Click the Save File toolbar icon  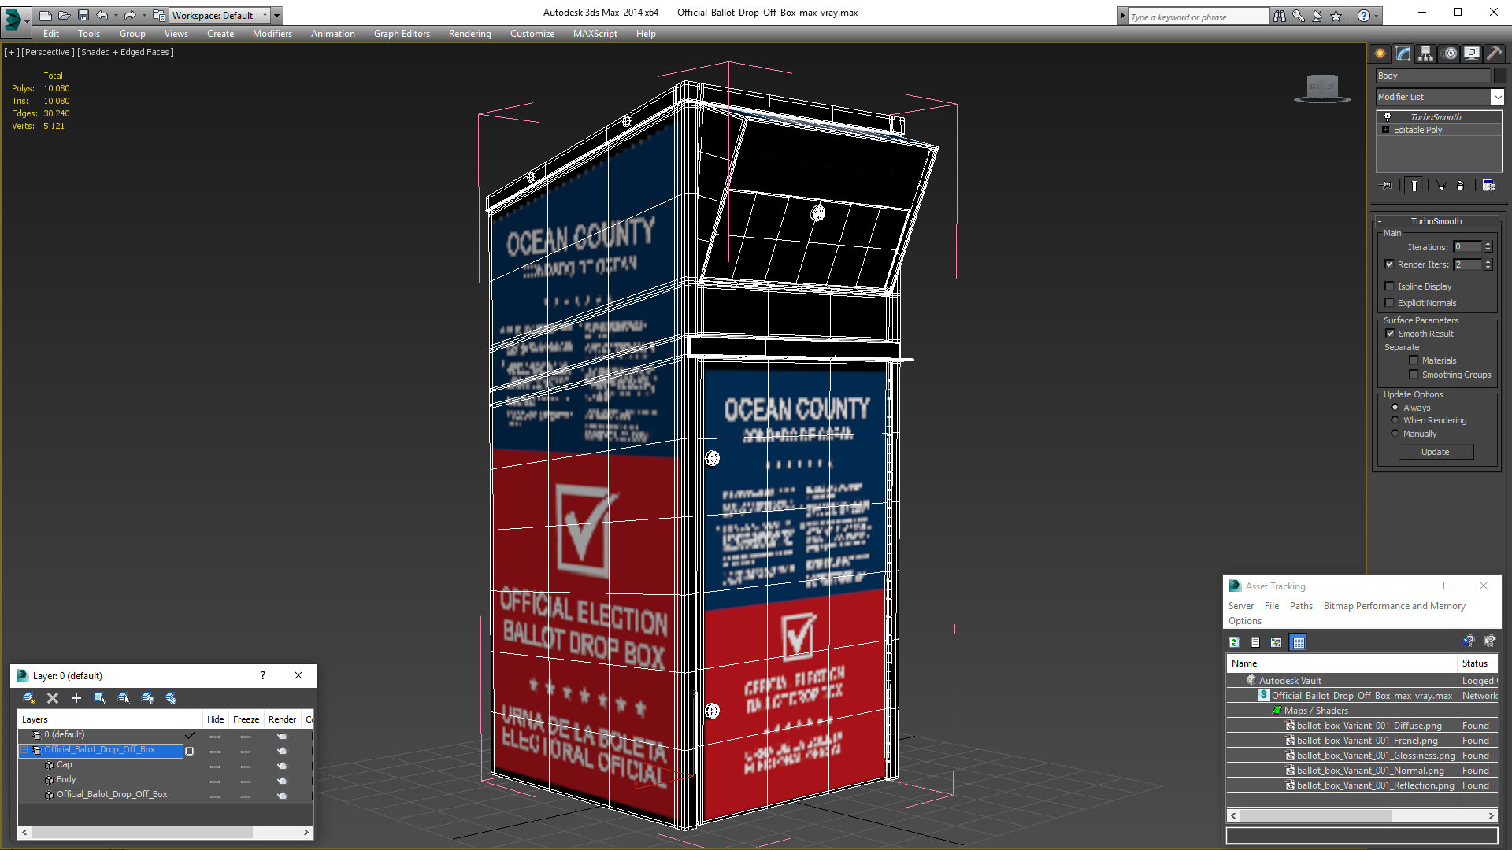[83, 15]
